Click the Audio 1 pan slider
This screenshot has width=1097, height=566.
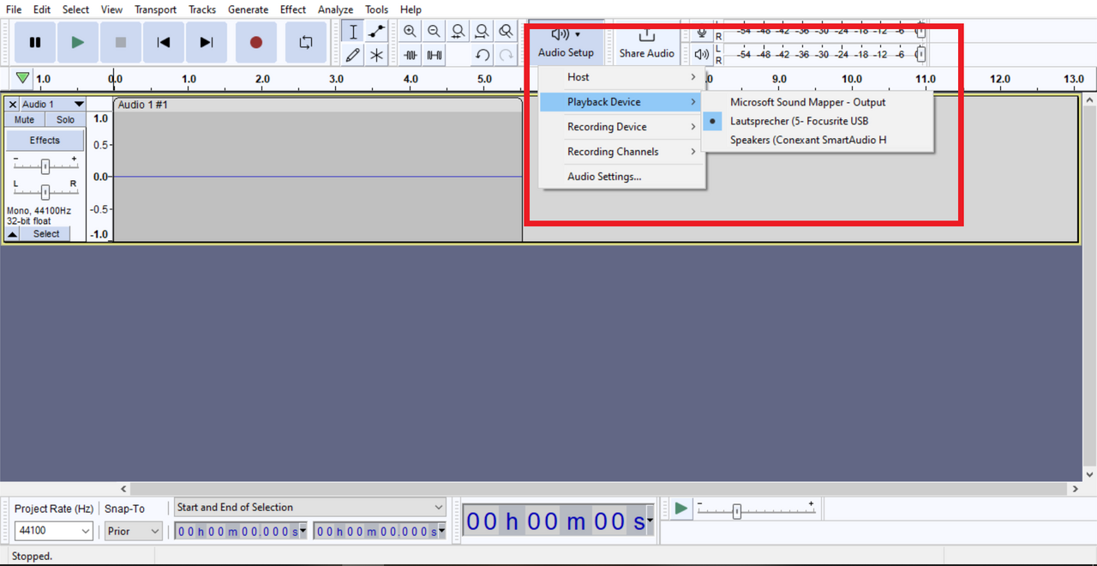pyautogui.click(x=45, y=192)
